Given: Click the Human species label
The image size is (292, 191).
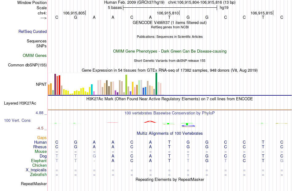Looking at the screenshot, I should tap(40, 142).
